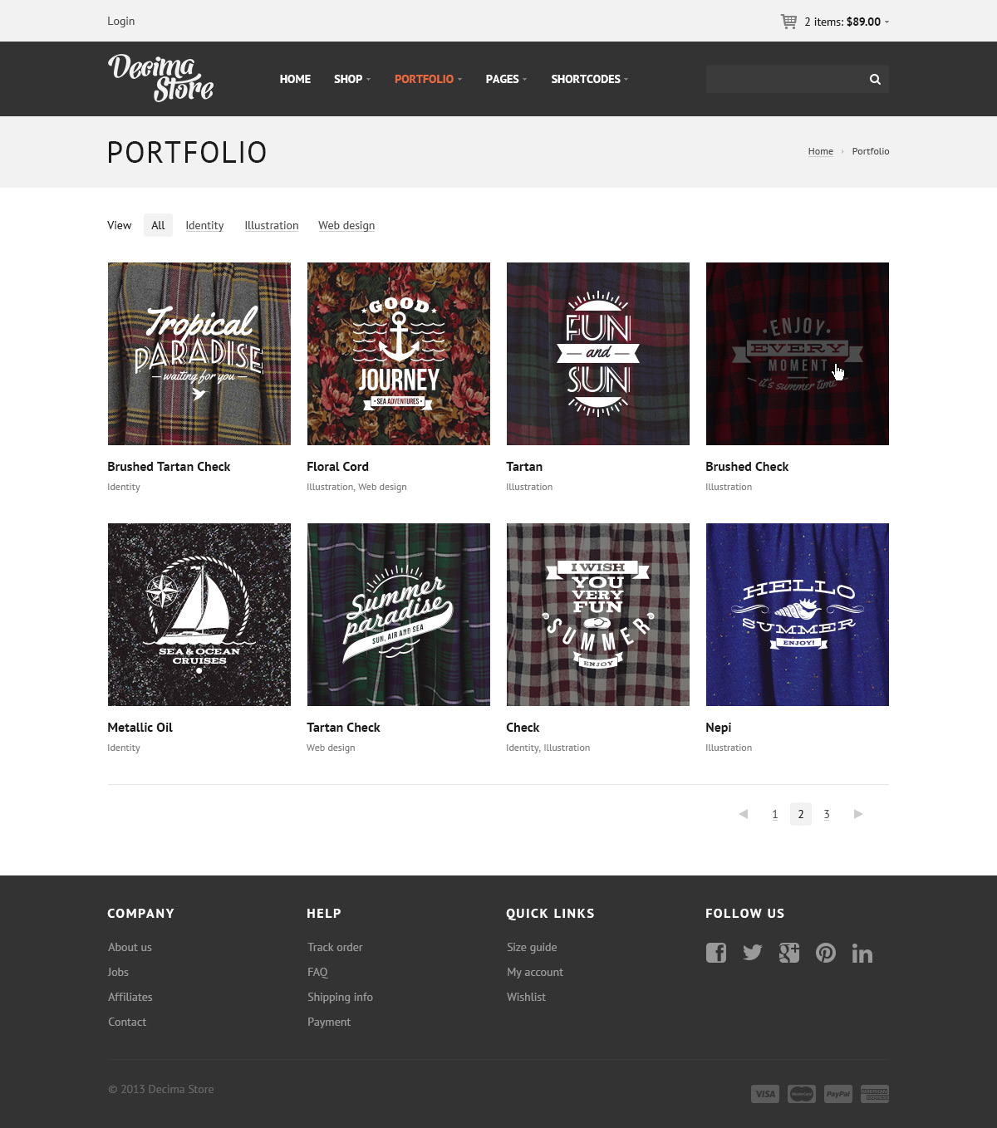
Task: Open the Pinterest follow icon
Action: (826, 953)
